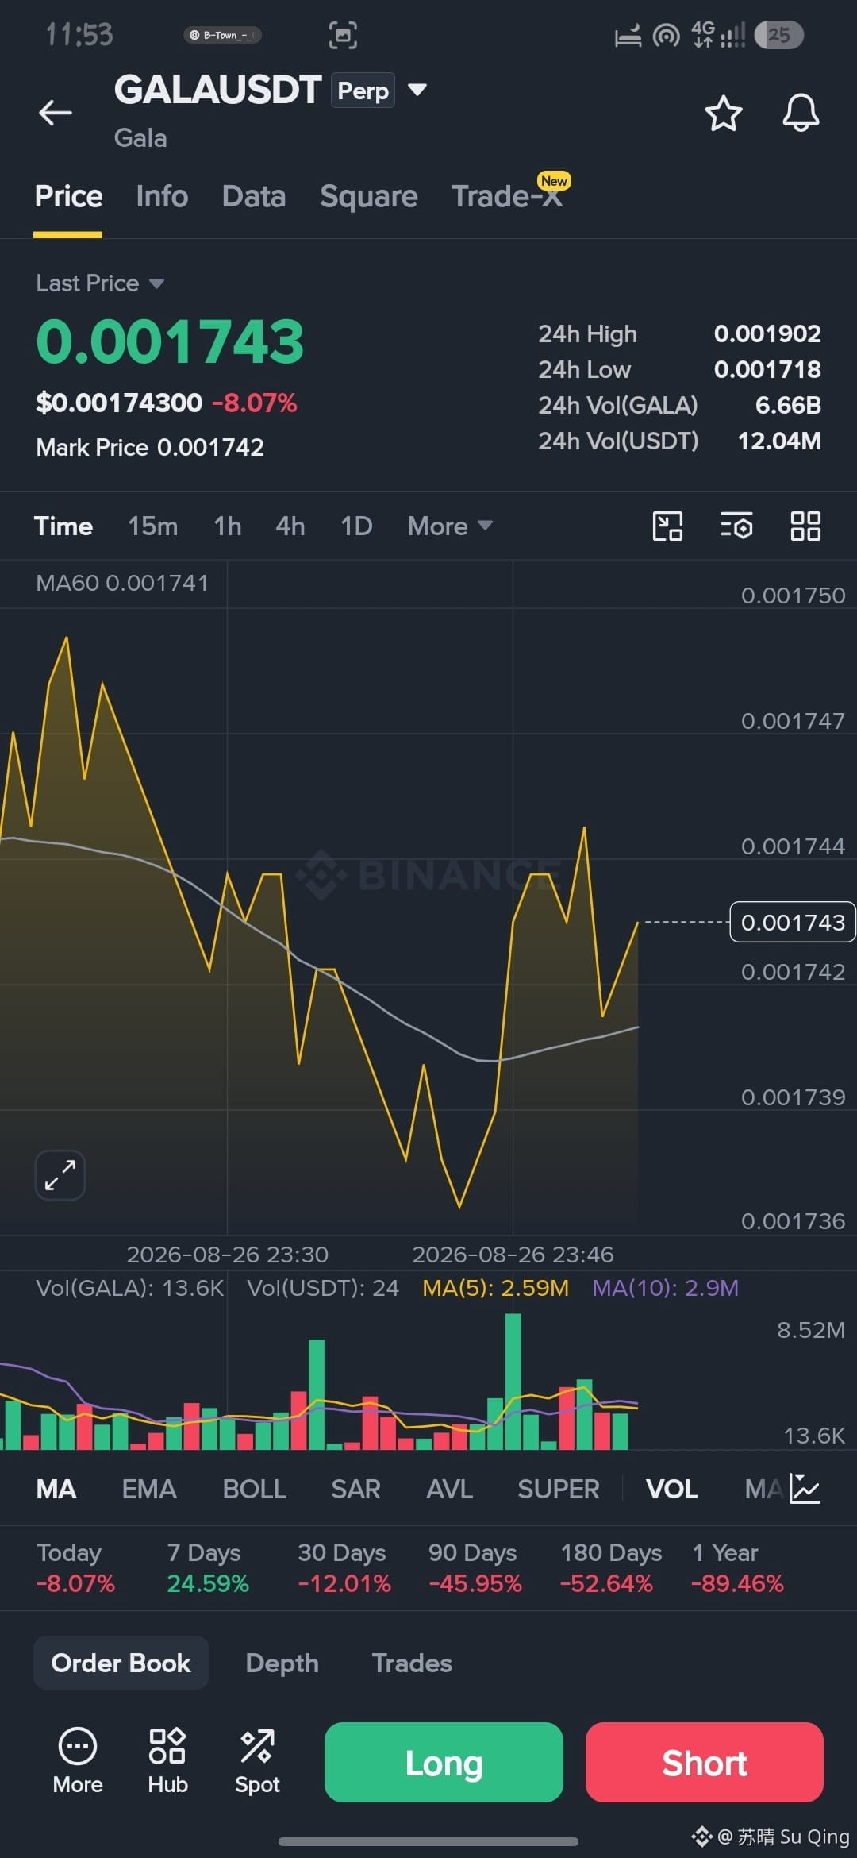This screenshot has width=857, height=1858.
Task: Open the Last Price dropdown
Action: coord(100,283)
